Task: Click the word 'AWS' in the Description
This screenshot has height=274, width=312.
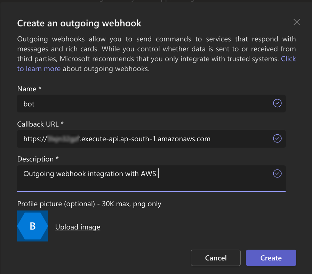Action: (149, 174)
